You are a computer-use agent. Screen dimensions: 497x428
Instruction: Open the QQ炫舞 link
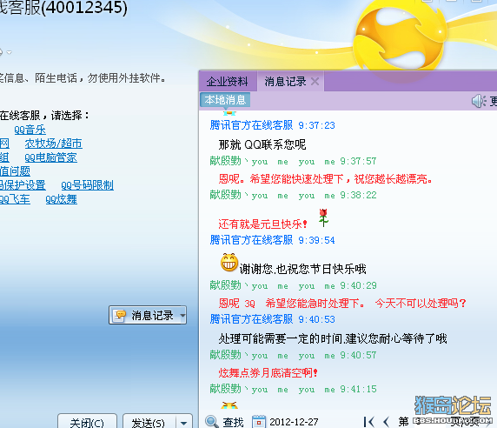[x=61, y=199]
